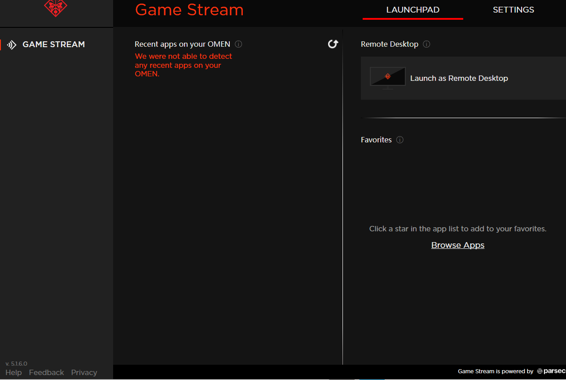Click the version number v. 5.1.6.0

pos(17,363)
